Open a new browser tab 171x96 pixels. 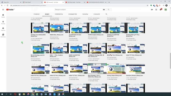109,2
